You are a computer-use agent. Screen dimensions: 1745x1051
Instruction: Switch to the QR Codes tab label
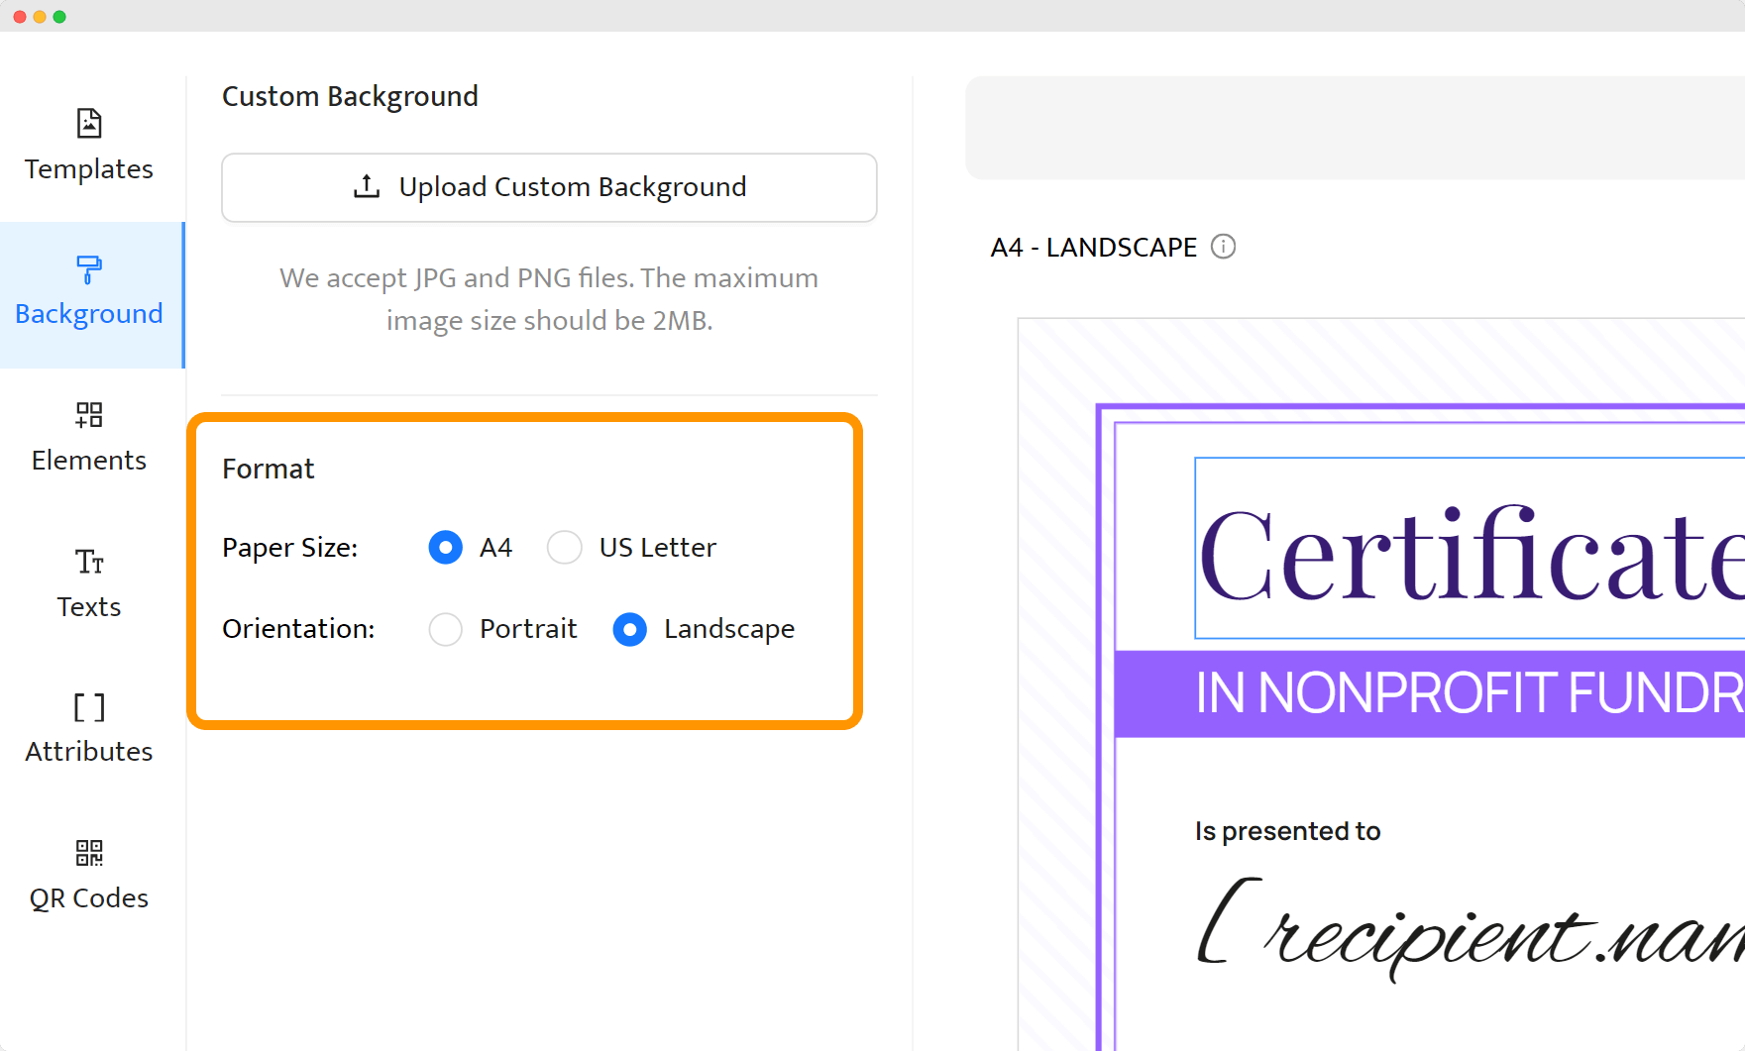tap(89, 898)
